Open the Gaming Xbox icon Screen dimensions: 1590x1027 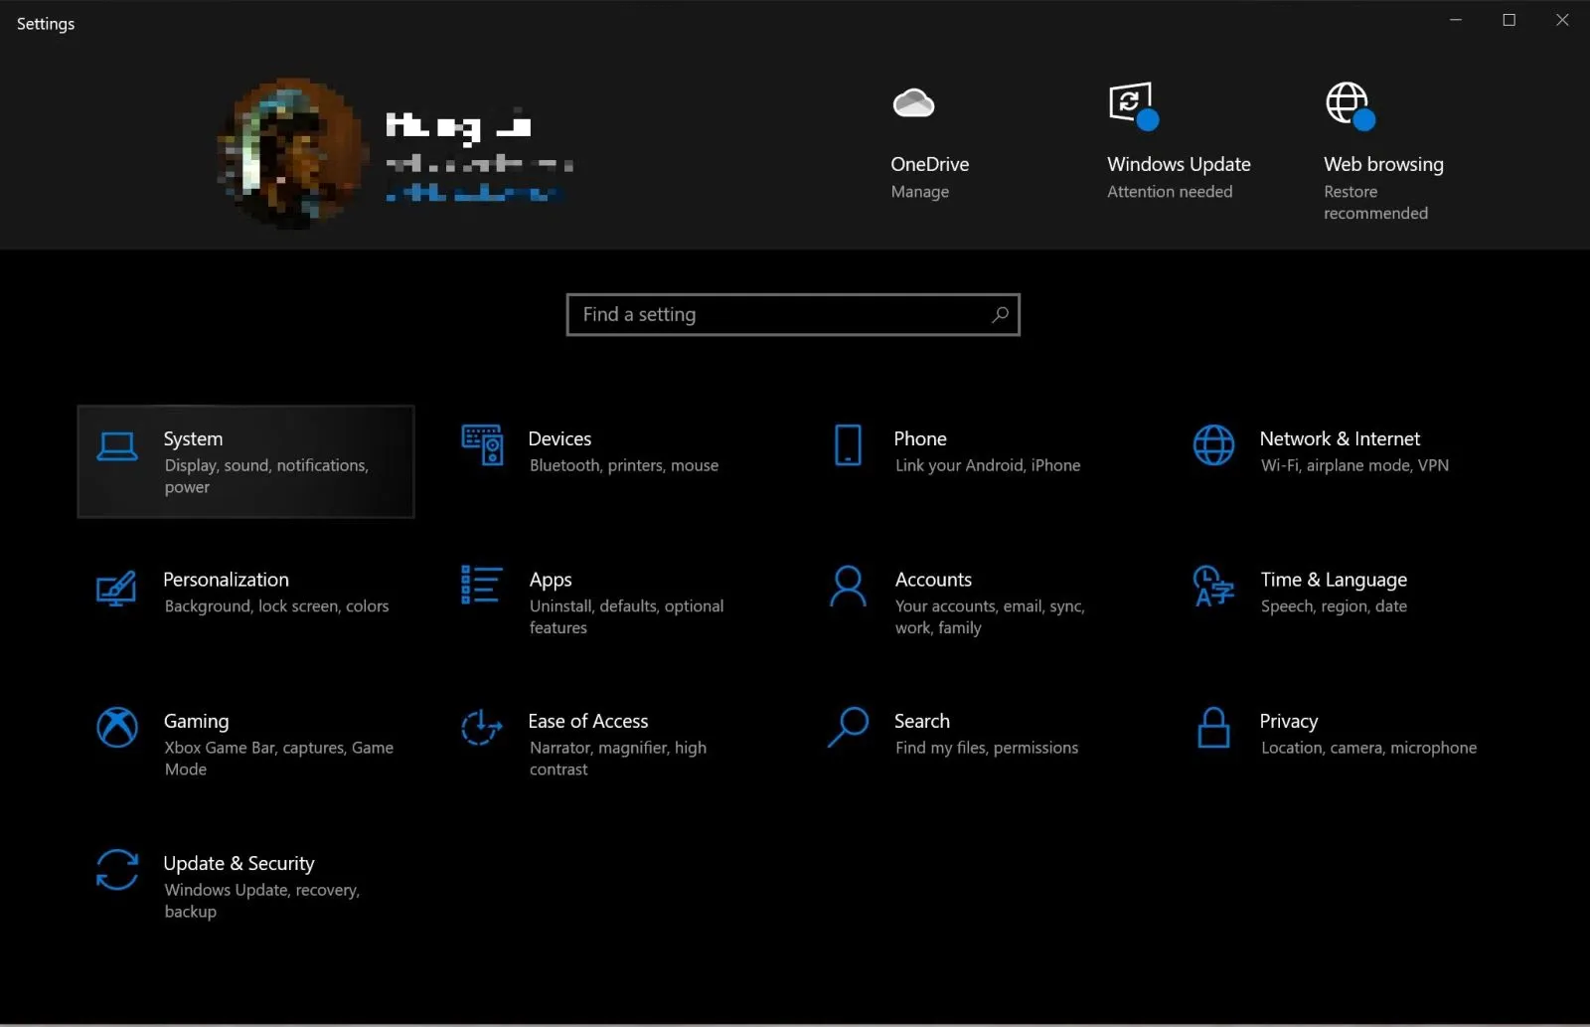(x=117, y=727)
